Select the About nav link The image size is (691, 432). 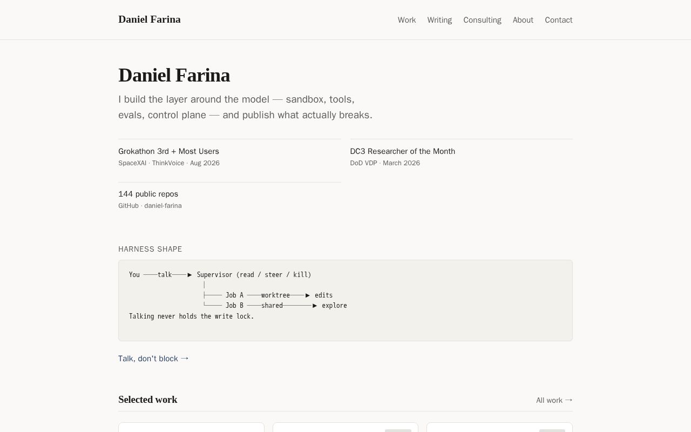click(523, 20)
